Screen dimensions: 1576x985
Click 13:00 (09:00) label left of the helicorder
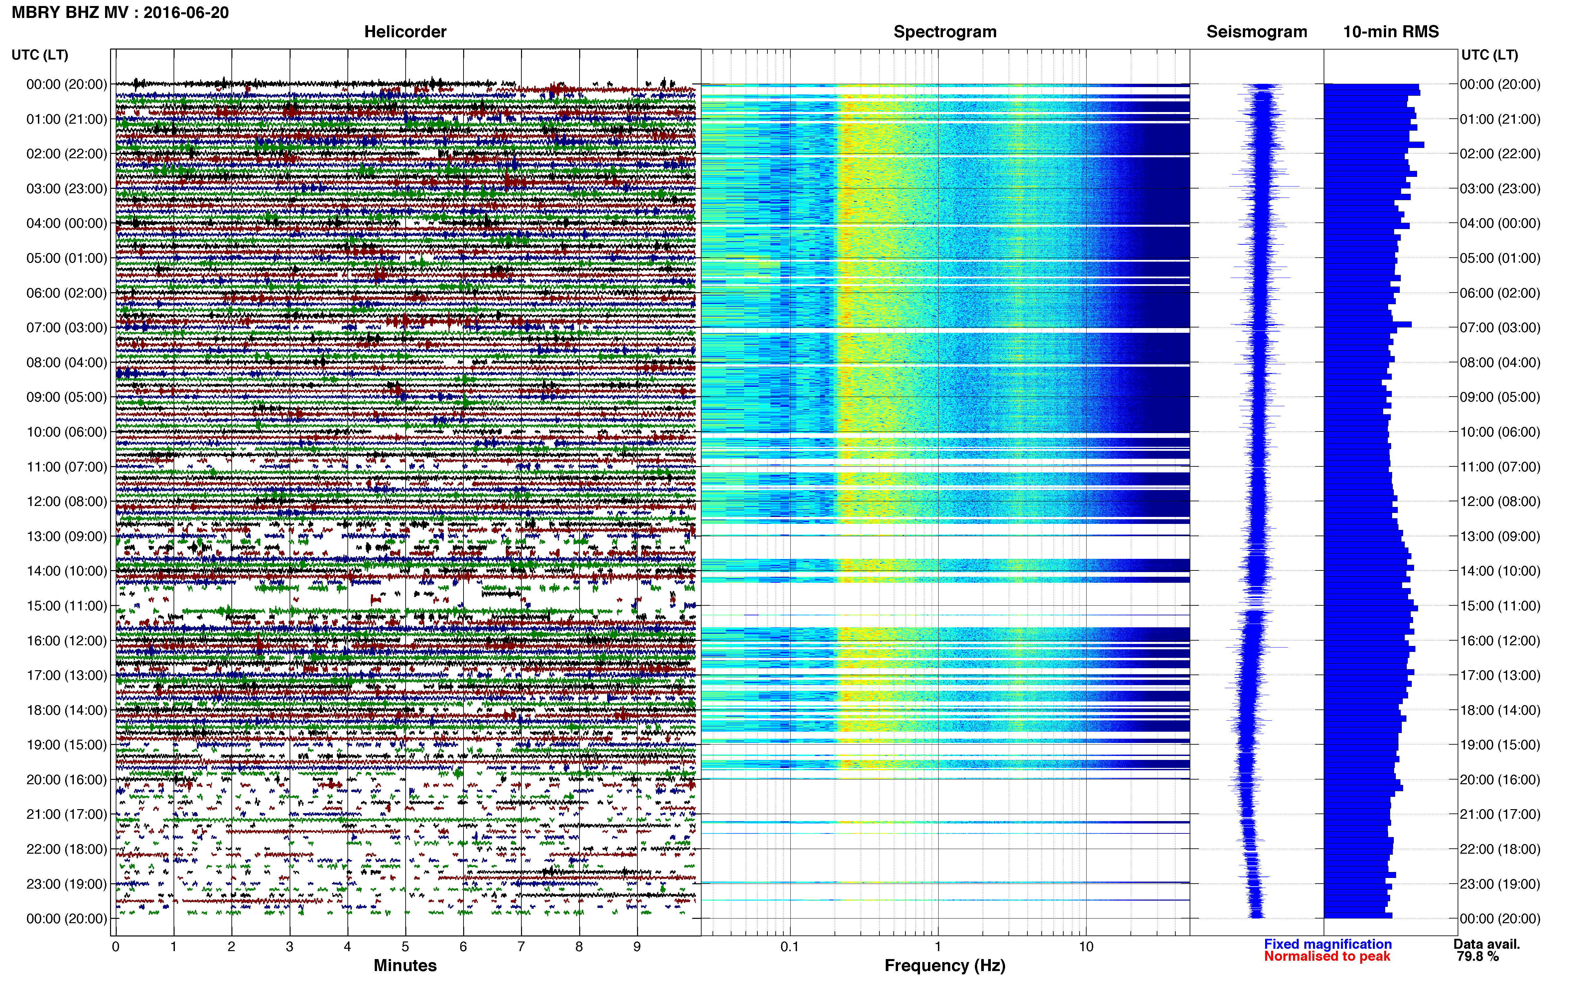point(66,536)
